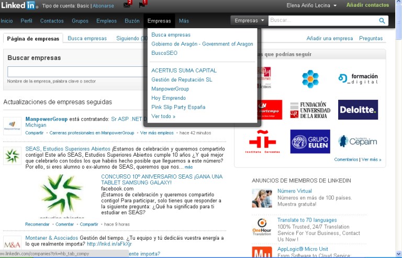Open the ManpowerGroup logo in updates
The width and height of the screenshot is (402, 258).
click(x=12, y=126)
